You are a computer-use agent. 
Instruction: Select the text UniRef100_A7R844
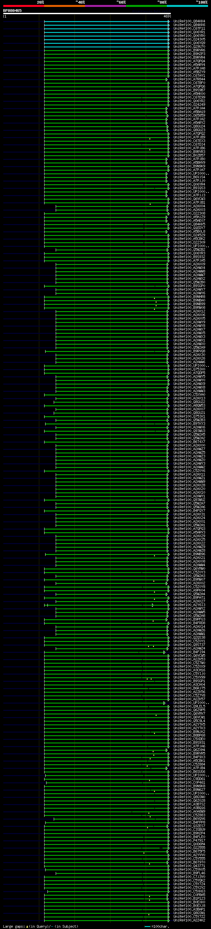pyautogui.click(x=189, y=79)
